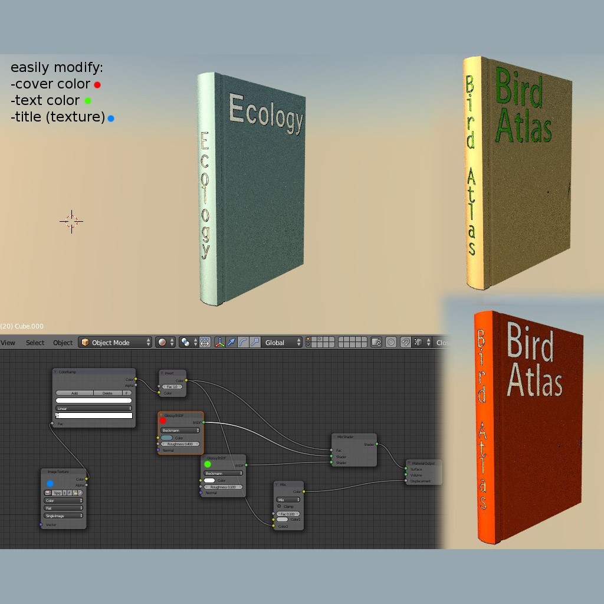Open the Beckmann distribution dropdown on Glossy BSDF
Image resolution: width=604 pixels, height=604 pixels.
(180, 431)
